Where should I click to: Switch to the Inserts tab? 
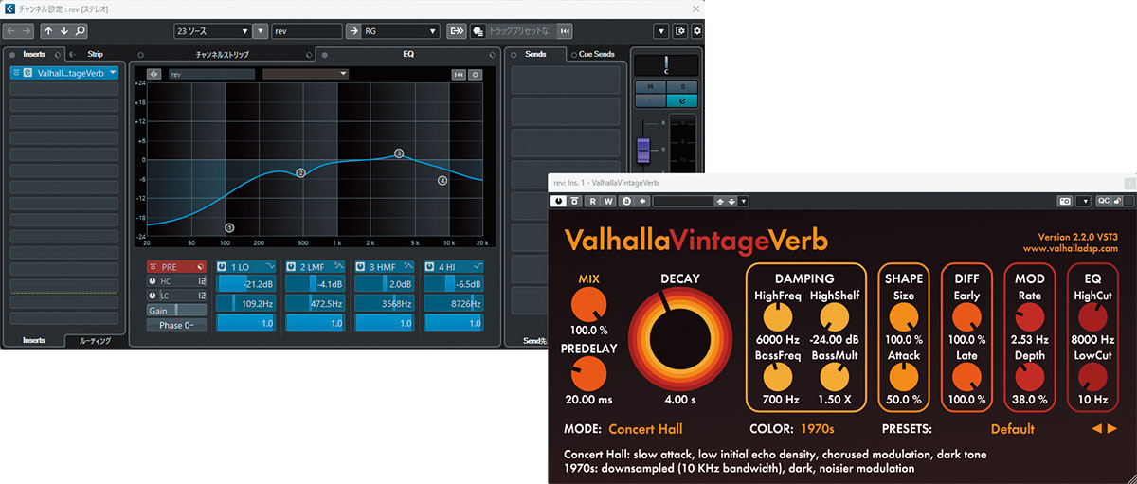click(33, 54)
